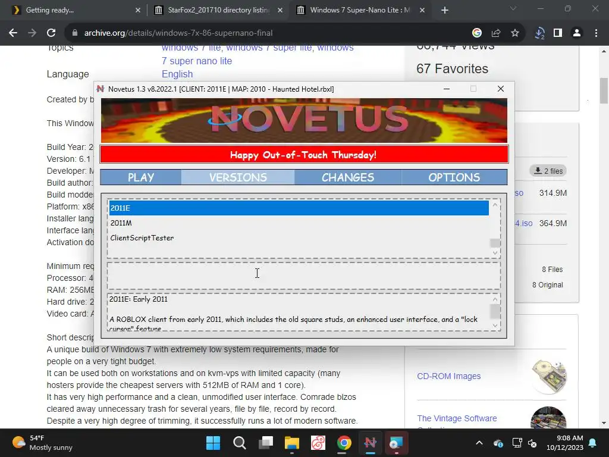Image resolution: width=609 pixels, height=457 pixels.
Task: Open Chrome profile icon
Action: tap(577, 33)
